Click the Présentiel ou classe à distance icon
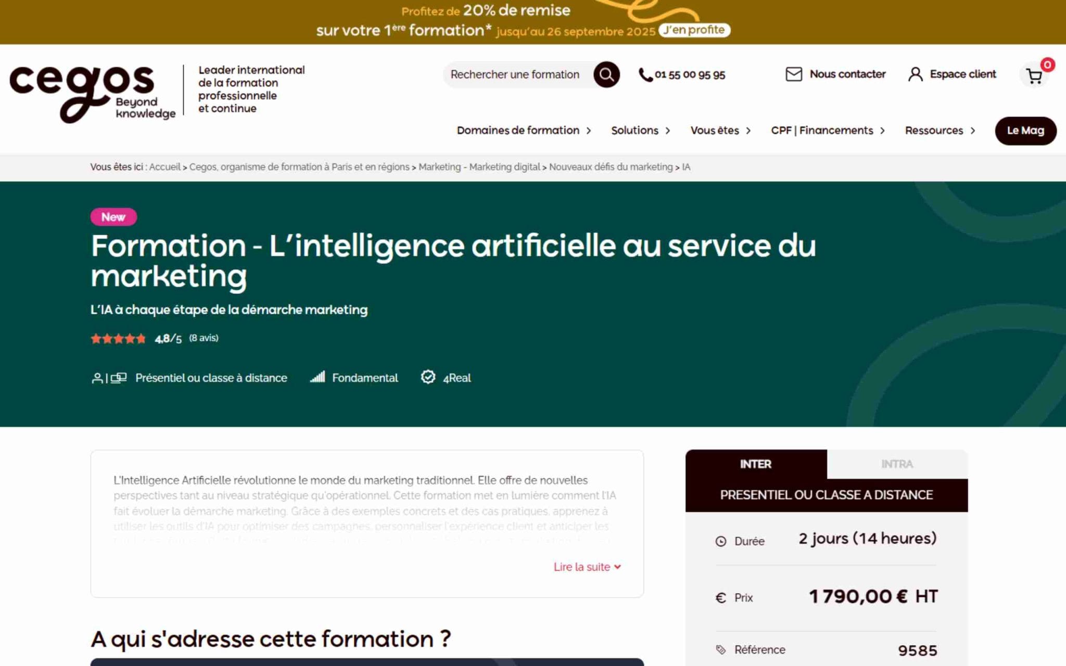Viewport: 1066px width, 666px height. tap(109, 378)
